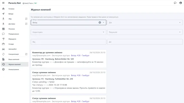Image resolution: width=184 pixels, height=103 pixels.
Task: Expand the object filter dropdown arrow
Action: coord(103,22)
